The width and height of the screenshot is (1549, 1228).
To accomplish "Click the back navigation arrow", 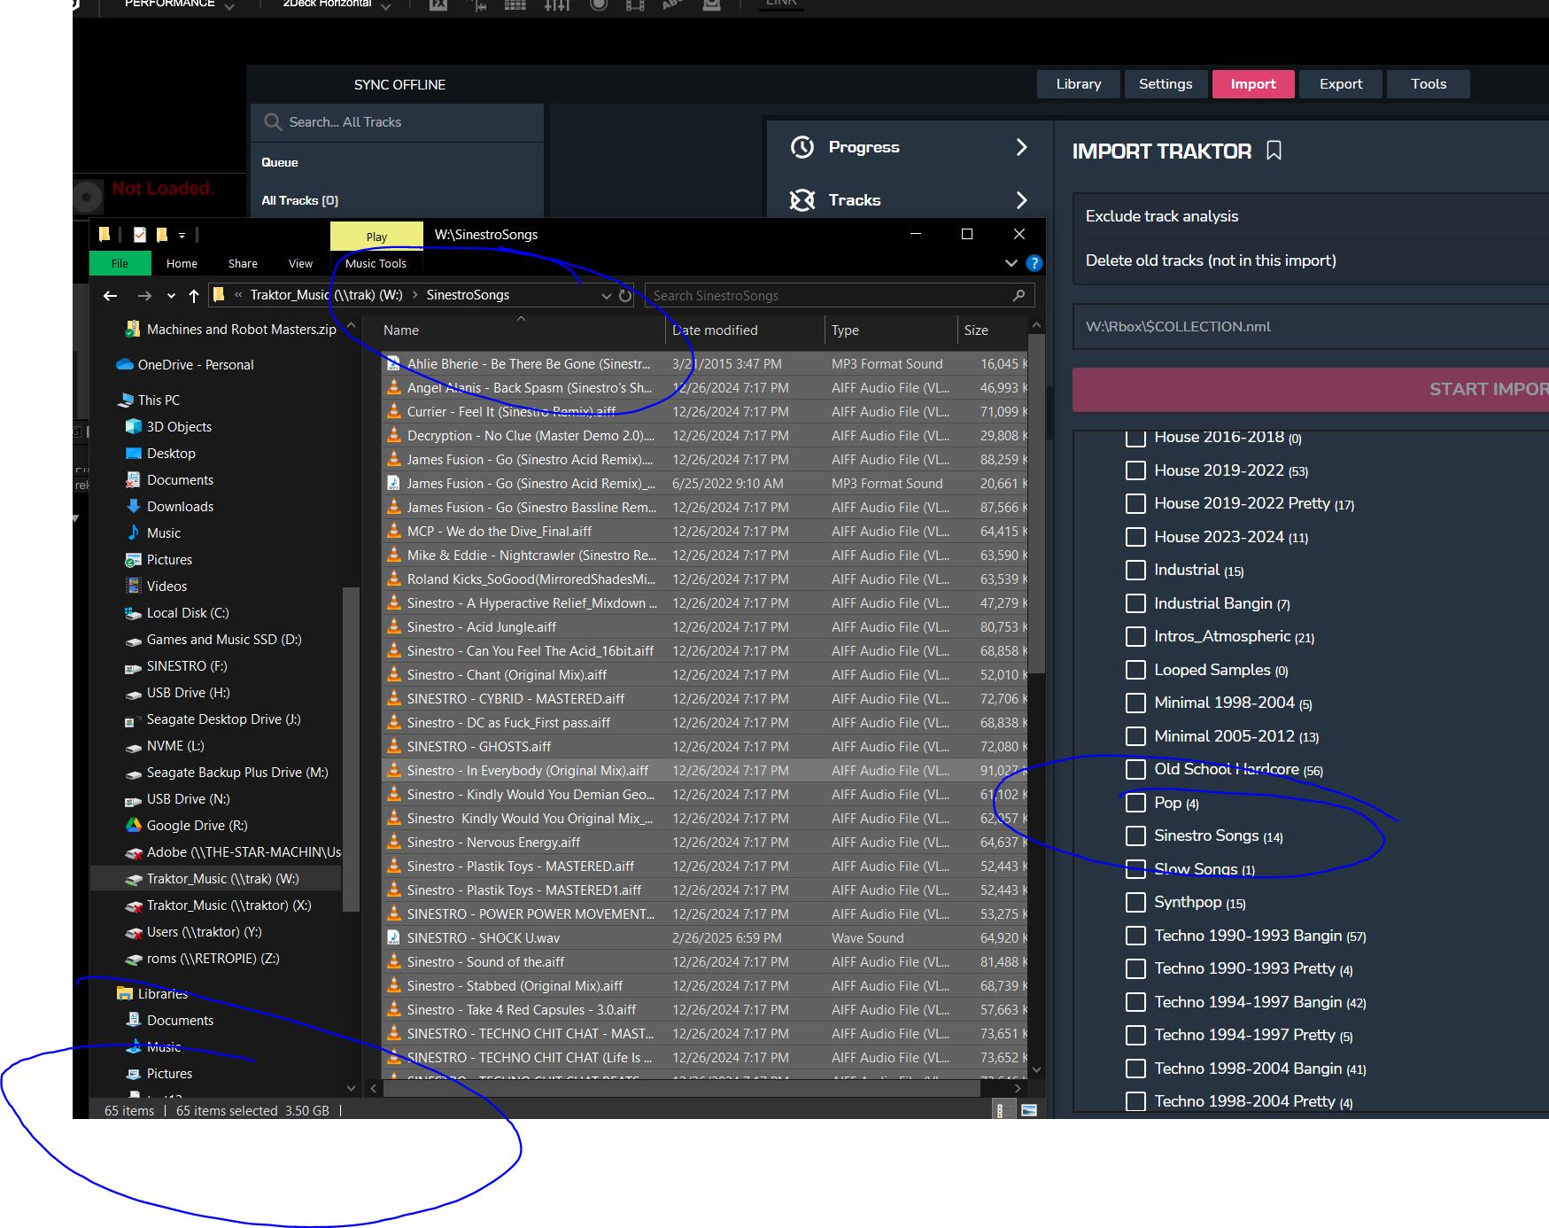I will point(111,296).
